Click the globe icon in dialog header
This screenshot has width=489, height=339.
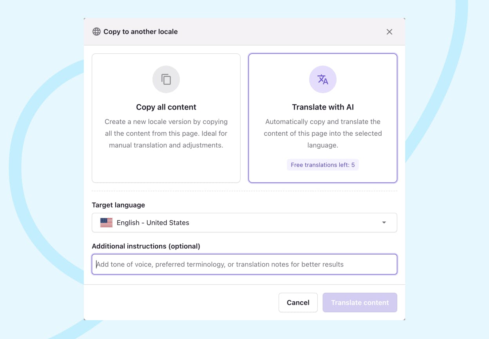[x=96, y=32]
